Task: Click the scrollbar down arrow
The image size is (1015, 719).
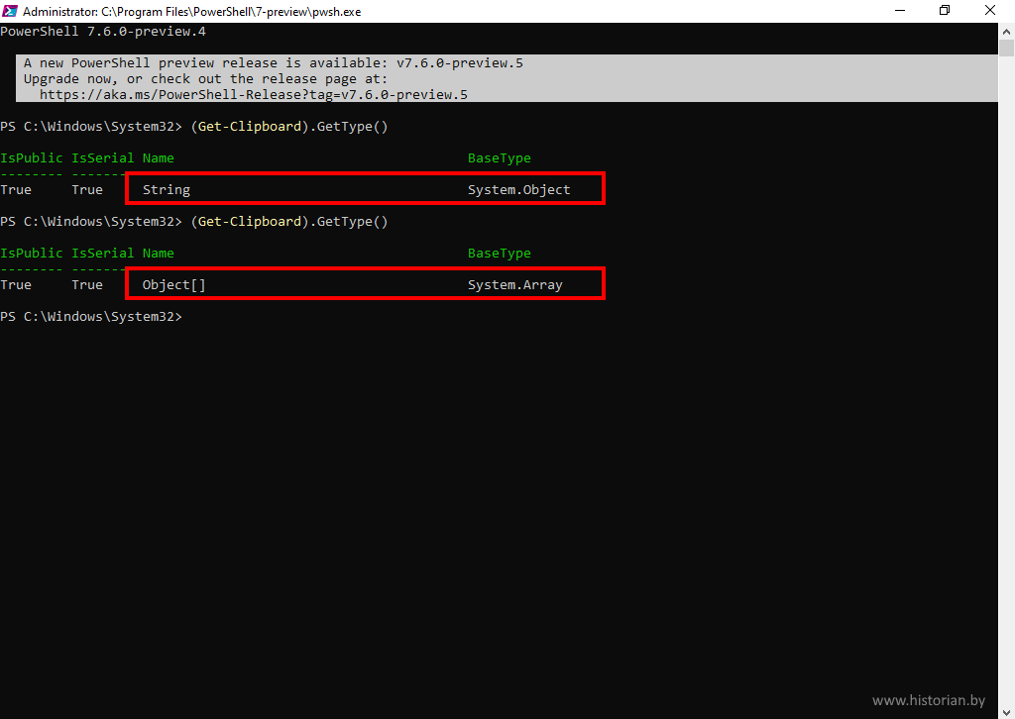Action: (1006, 710)
